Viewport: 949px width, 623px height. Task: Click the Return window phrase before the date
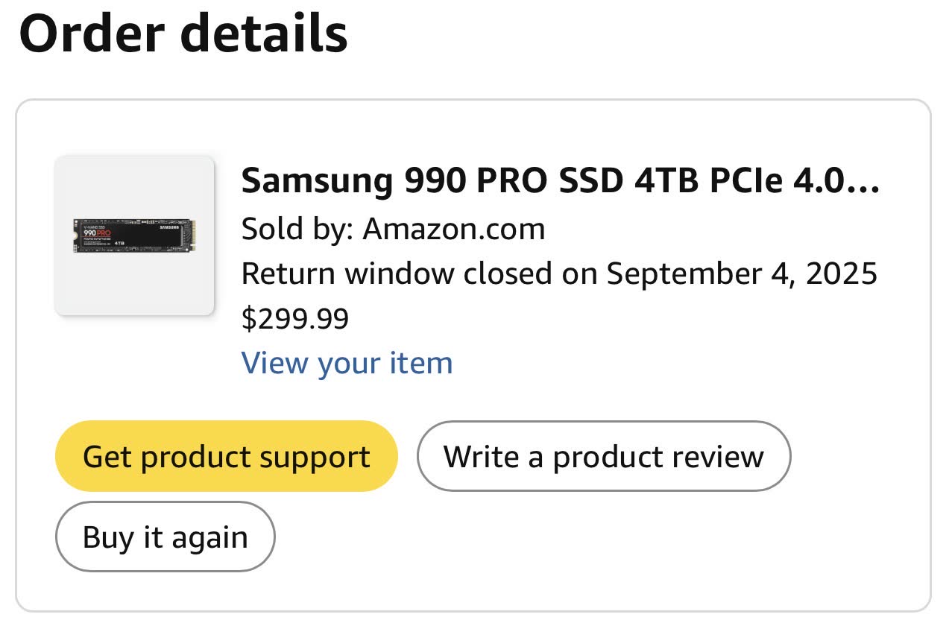(x=347, y=273)
